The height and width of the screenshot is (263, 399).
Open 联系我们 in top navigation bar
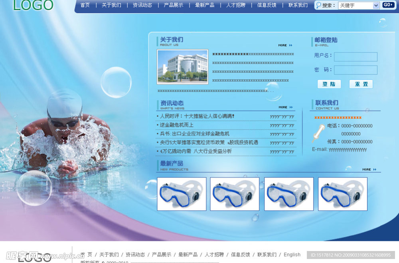pos(298,5)
